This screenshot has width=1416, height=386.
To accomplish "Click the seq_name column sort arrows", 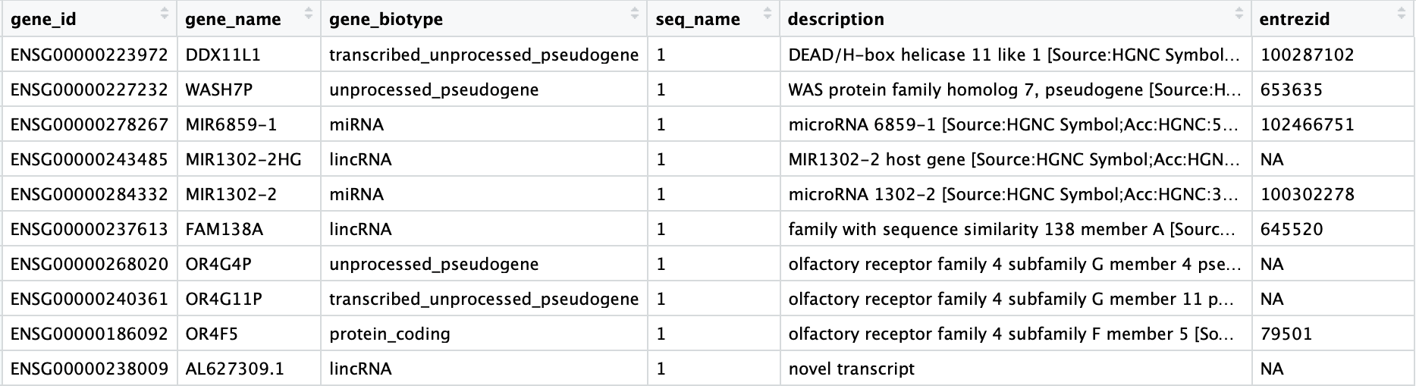I will [768, 14].
